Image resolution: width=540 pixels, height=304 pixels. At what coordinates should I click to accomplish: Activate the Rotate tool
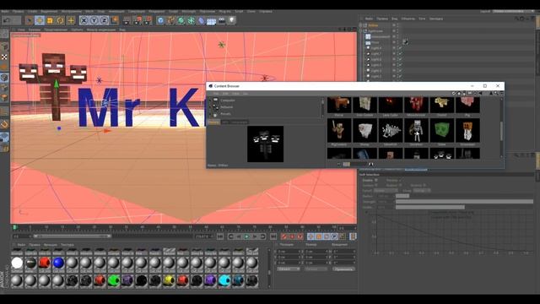[60, 20]
